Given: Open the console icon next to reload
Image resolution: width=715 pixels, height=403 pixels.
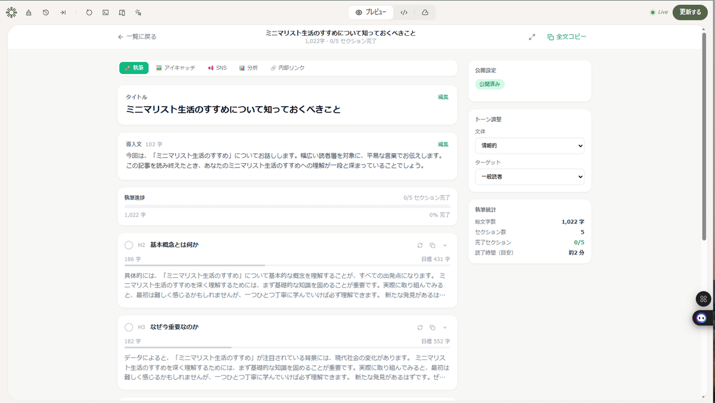Looking at the screenshot, I should click(x=106, y=12).
